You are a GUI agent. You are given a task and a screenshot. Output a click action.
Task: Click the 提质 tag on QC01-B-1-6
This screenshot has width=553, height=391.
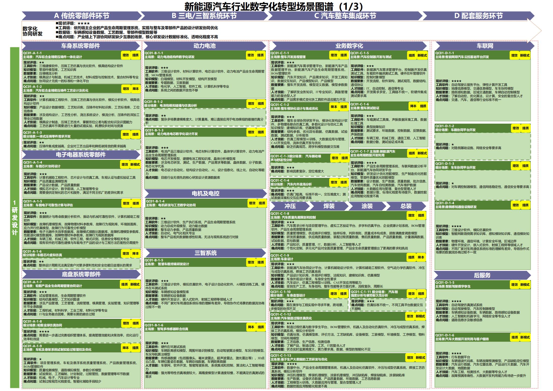coord(261,327)
